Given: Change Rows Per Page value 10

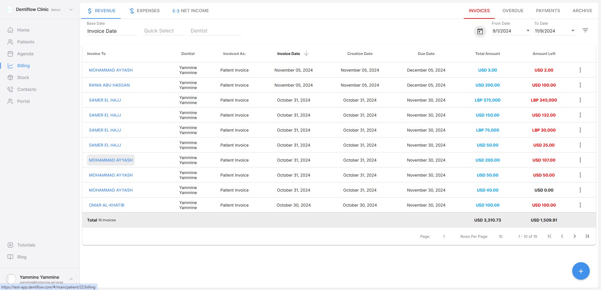Looking at the screenshot, I should (500, 237).
